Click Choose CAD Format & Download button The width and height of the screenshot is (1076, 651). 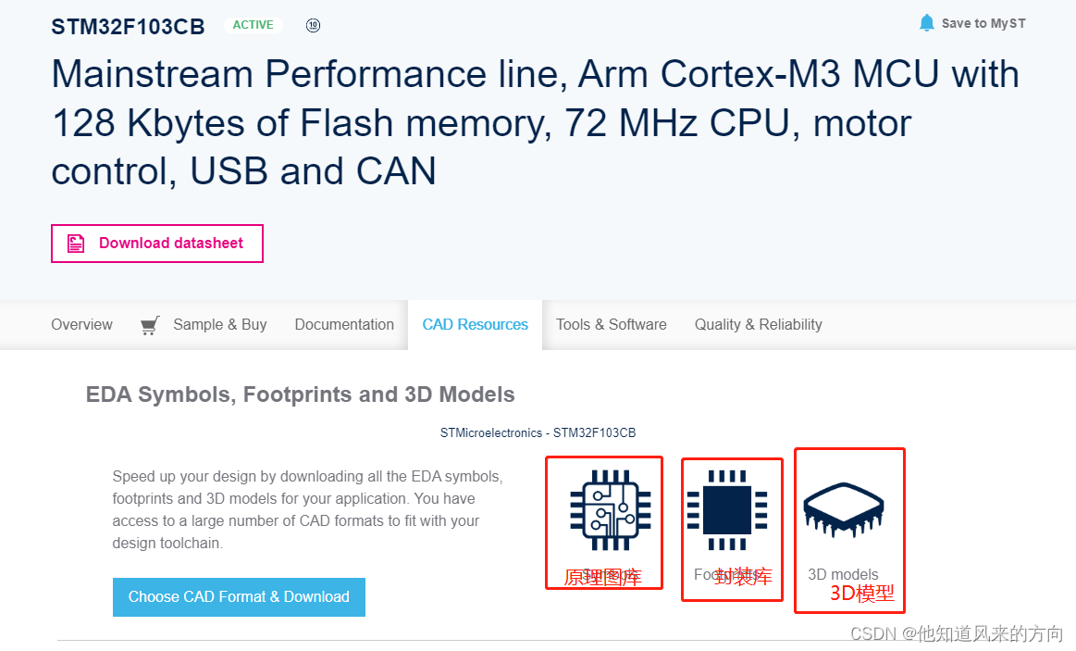coord(239,597)
